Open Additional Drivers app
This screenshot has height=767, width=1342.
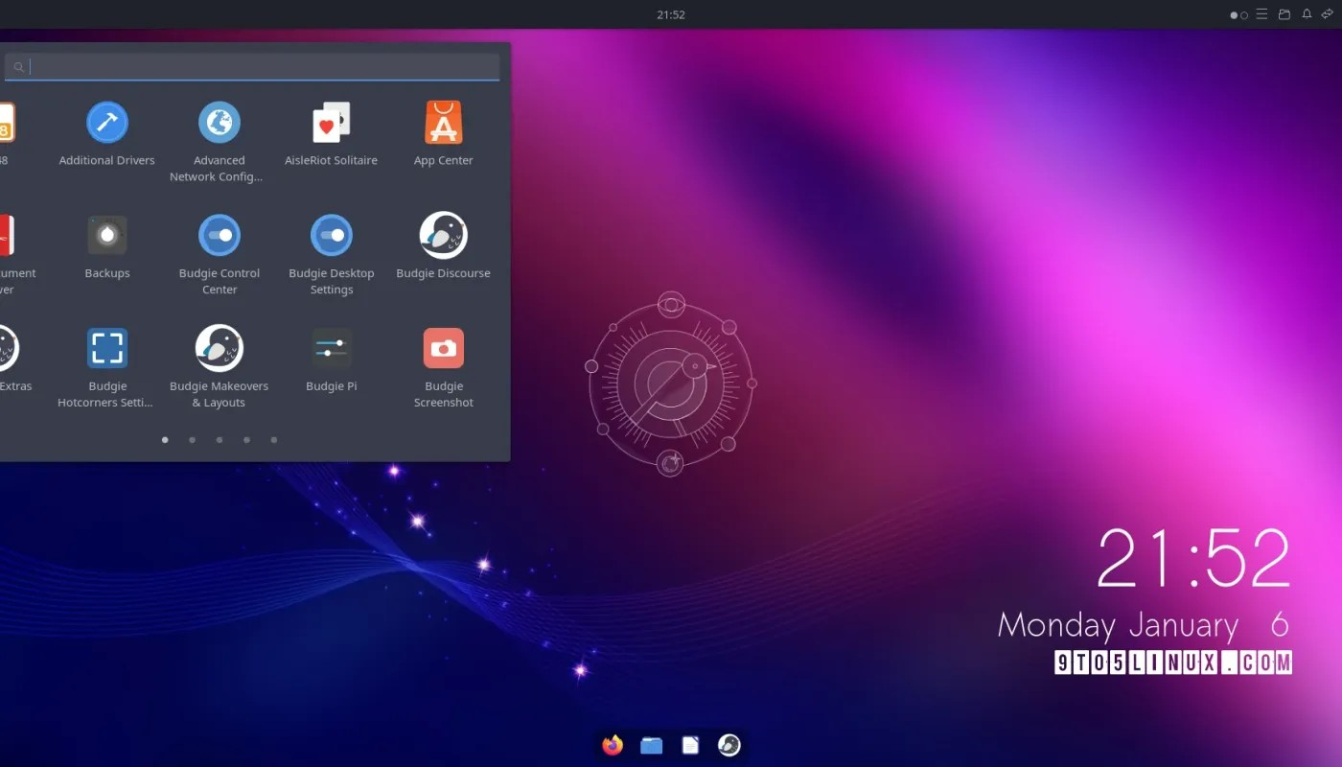106,123
